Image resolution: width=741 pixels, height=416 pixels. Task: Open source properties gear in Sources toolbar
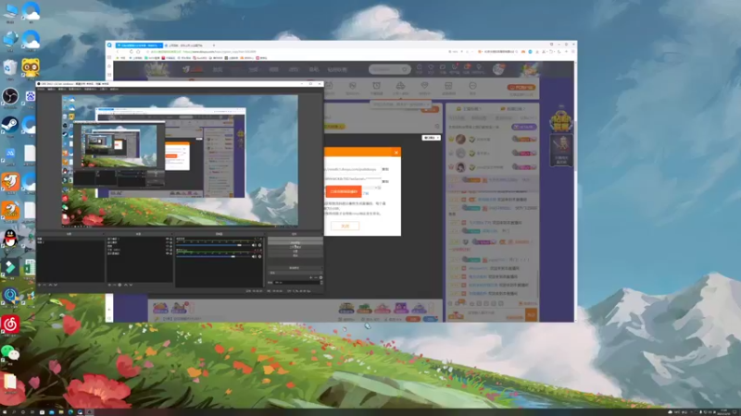click(119, 285)
